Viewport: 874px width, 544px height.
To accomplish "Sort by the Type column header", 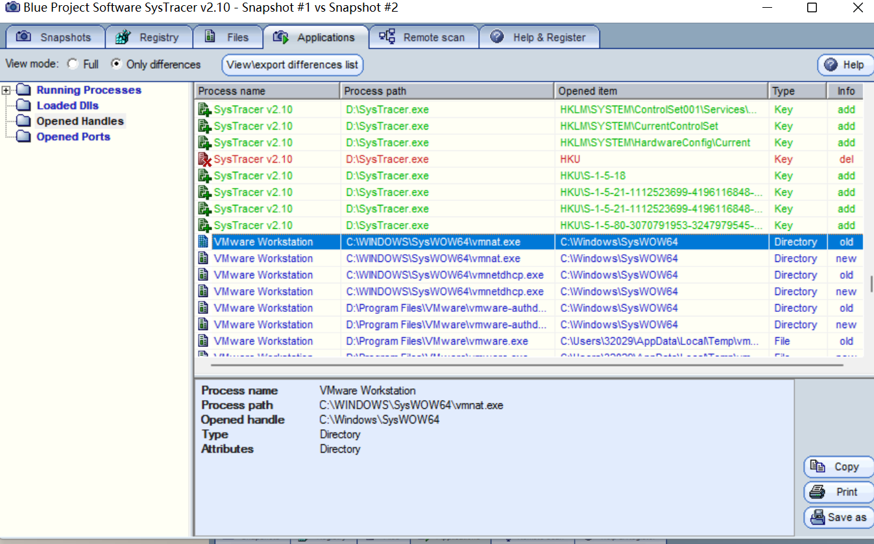I will tap(798, 91).
